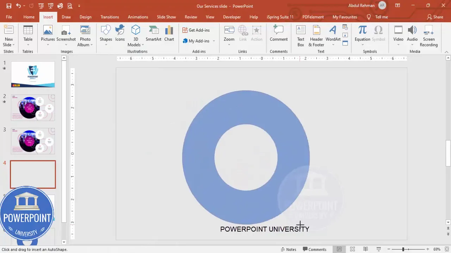Click the PDFelement tab
451x253 pixels.
(313, 17)
